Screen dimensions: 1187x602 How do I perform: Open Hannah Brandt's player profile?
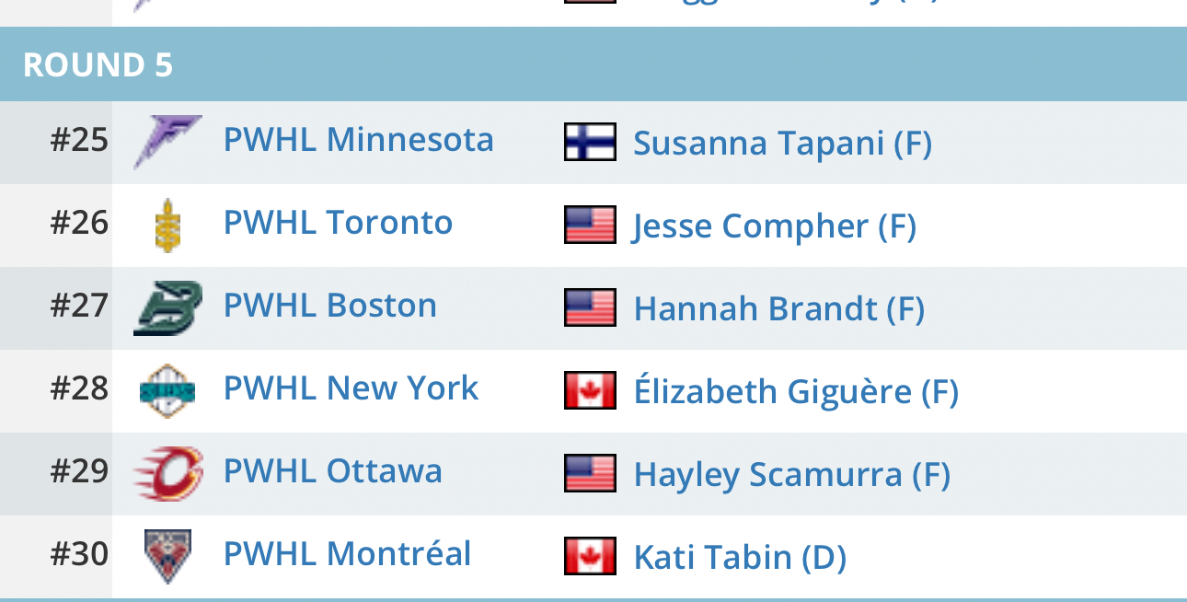(778, 309)
